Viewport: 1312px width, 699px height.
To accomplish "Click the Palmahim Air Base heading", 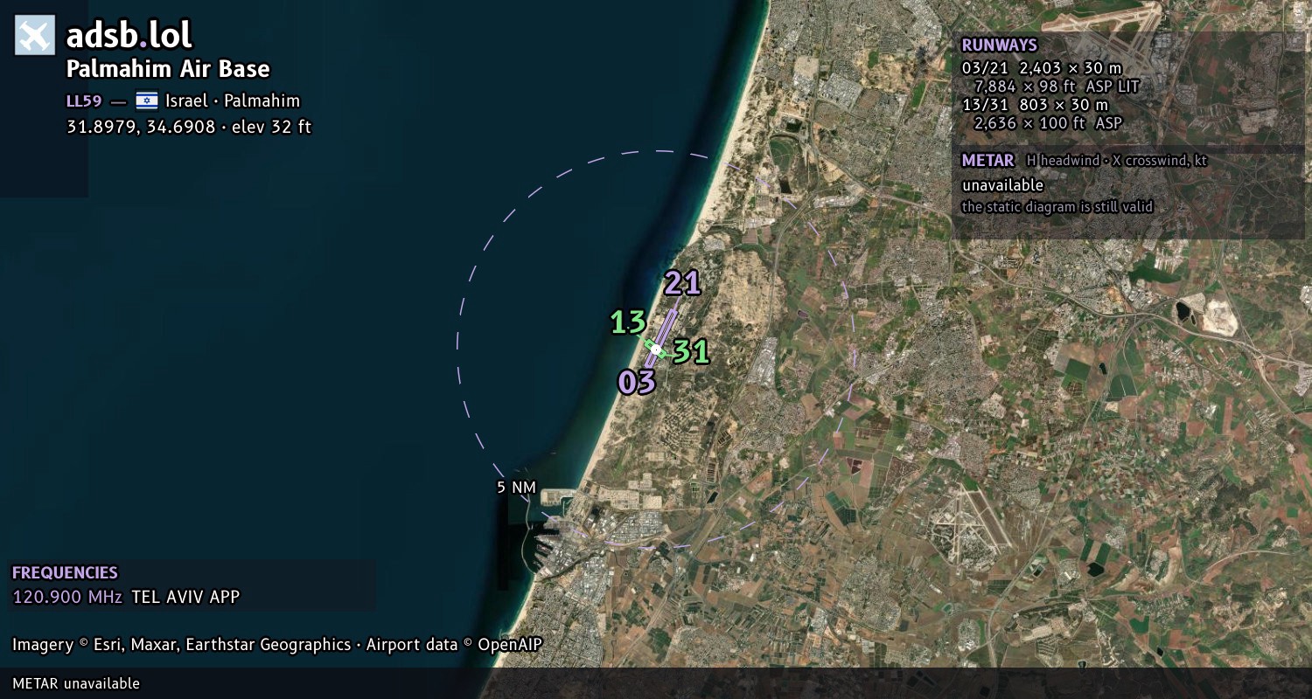I will pyautogui.click(x=168, y=69).
